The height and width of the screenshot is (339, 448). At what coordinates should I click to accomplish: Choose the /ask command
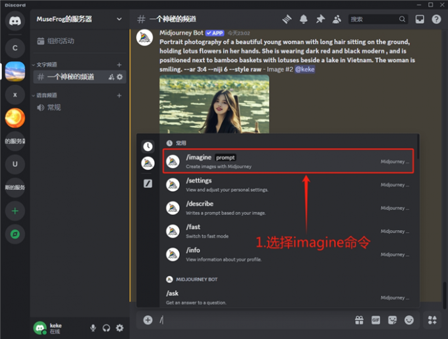288,297
